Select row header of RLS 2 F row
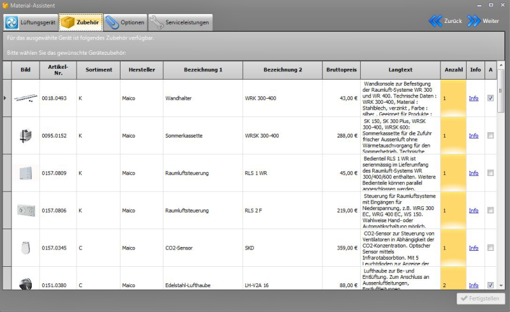Screen dimensions: 510x312 click(x=7, y=210)
